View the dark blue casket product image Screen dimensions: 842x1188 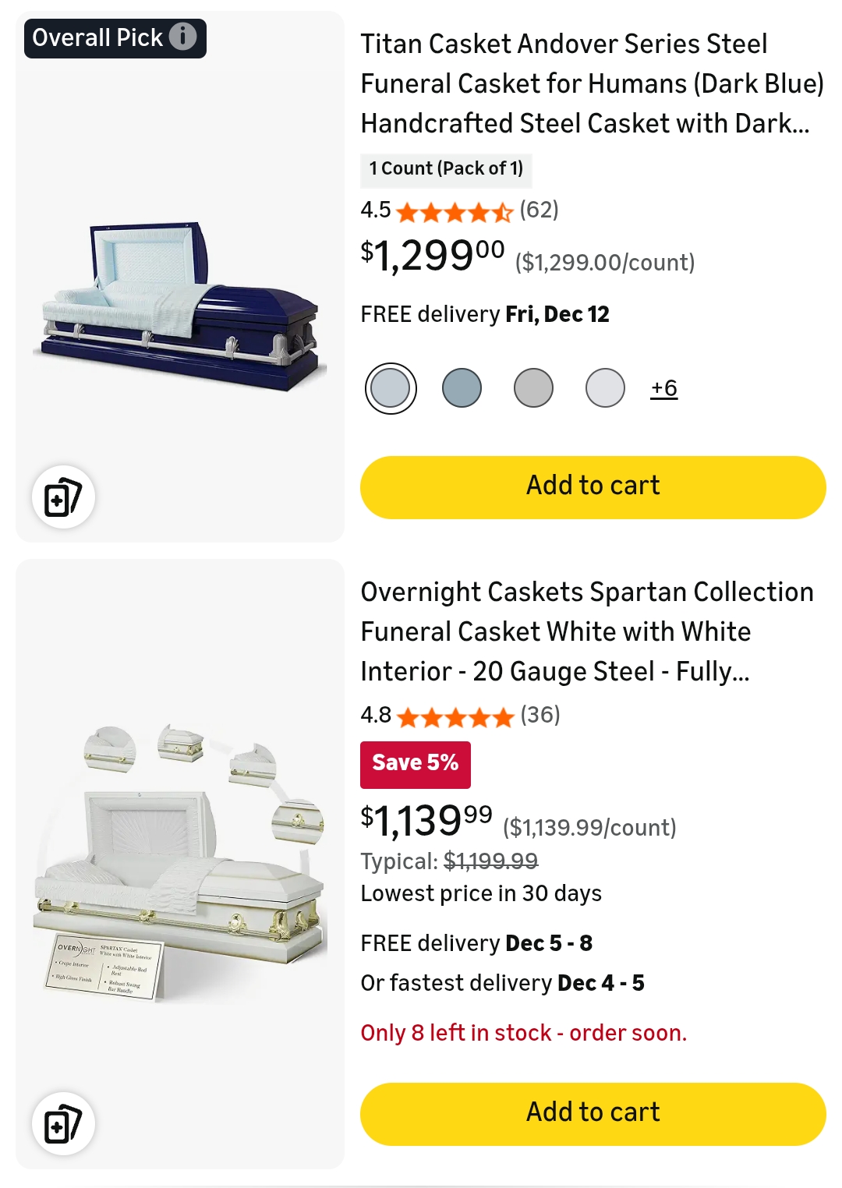pyautogui.click(x=180, y=304)
